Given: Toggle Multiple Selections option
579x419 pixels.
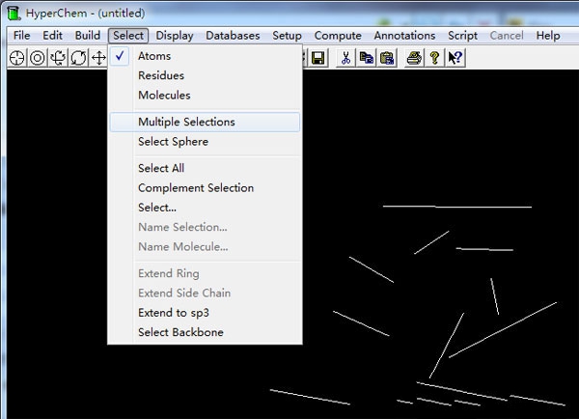Looking at the screenshot, I should 206,122.
